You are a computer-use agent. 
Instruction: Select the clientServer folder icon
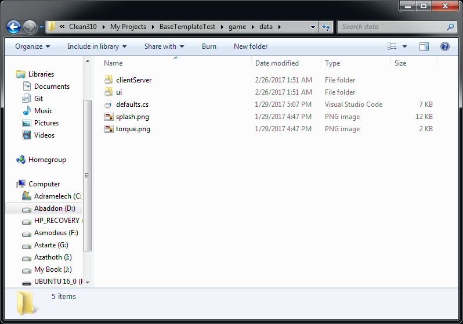coord(108,80)
